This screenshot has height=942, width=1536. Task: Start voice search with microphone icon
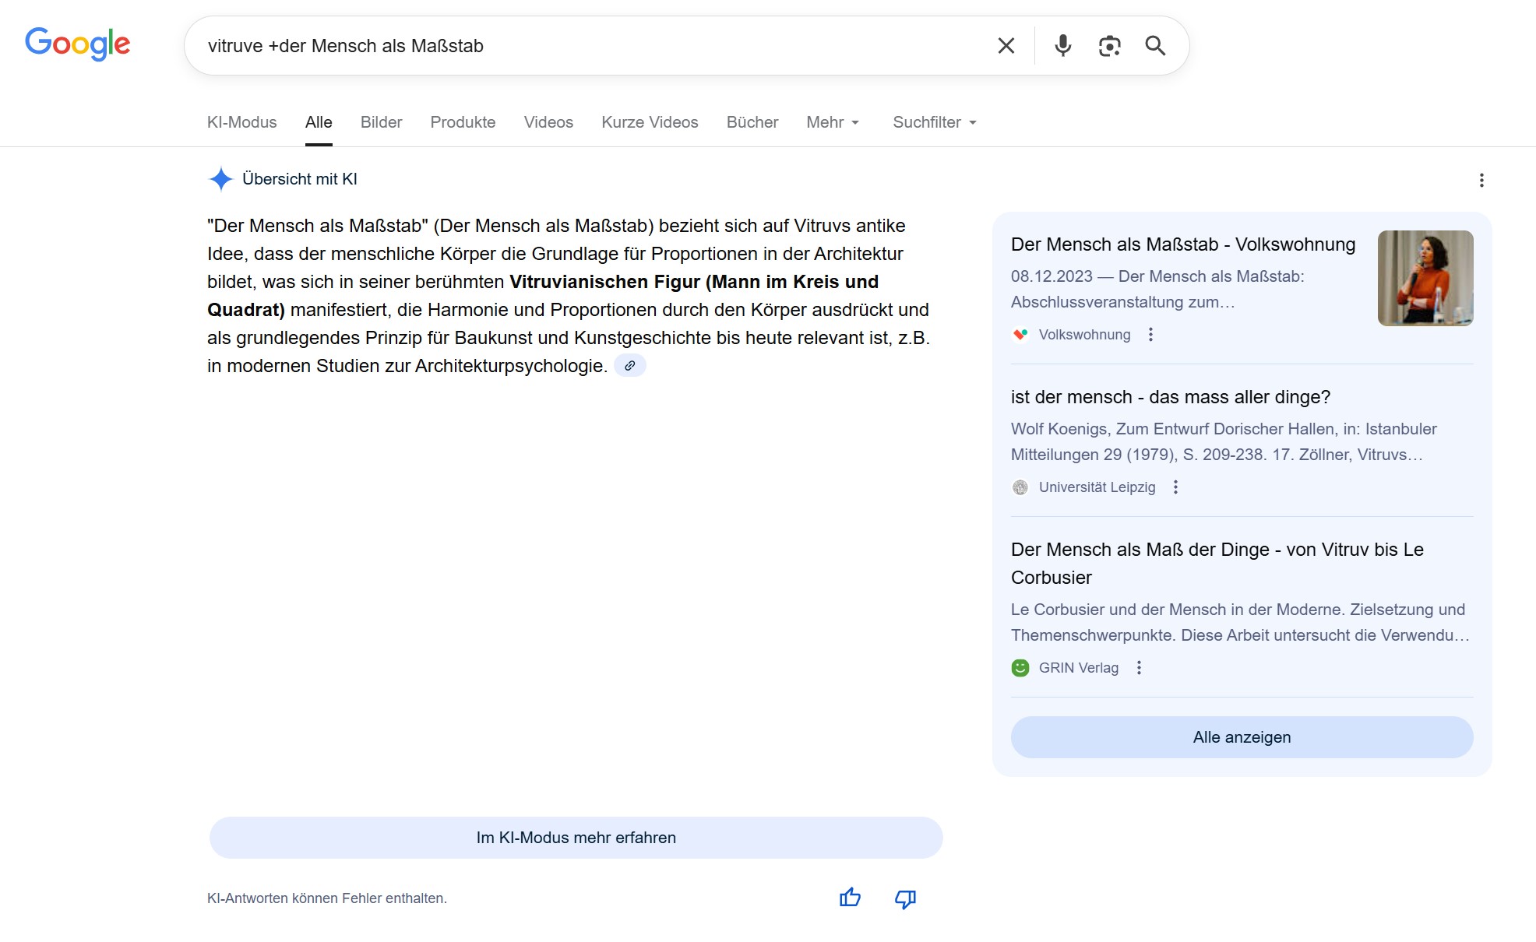(x=1062, y=46)
